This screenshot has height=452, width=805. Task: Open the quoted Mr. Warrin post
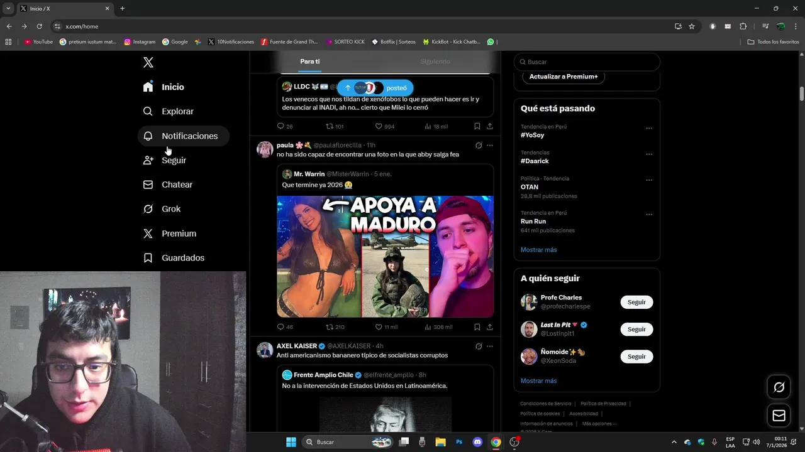click(x=385, y=240)
